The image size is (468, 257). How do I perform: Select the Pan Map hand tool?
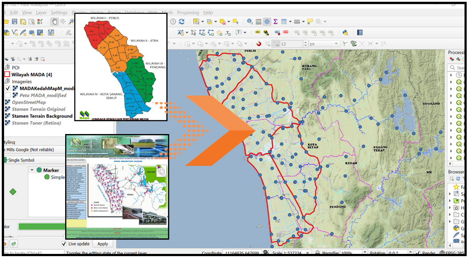point(55,21)
